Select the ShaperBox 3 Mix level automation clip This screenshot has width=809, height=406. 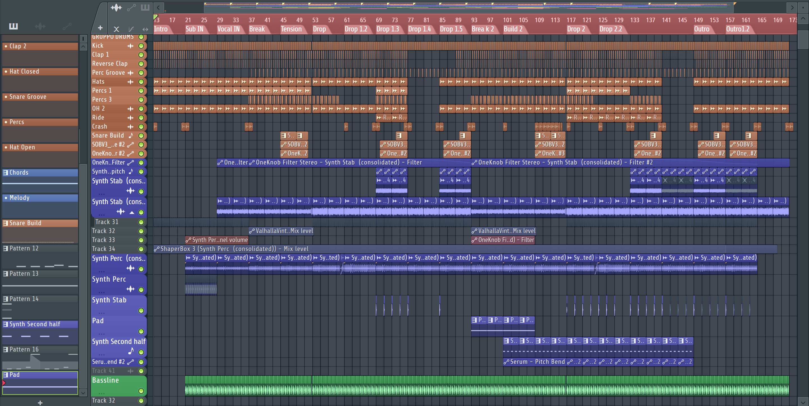pos(465,249)
